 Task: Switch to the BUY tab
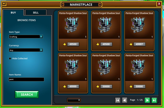(13, 13)
